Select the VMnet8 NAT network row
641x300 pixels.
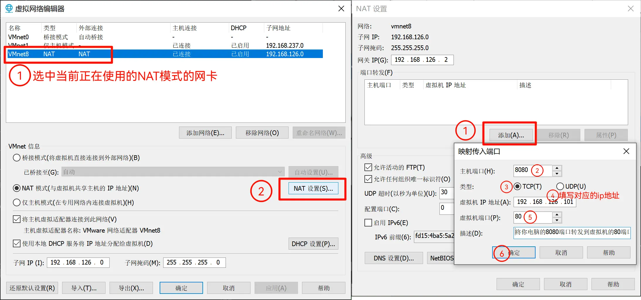[x=165, y=54]
